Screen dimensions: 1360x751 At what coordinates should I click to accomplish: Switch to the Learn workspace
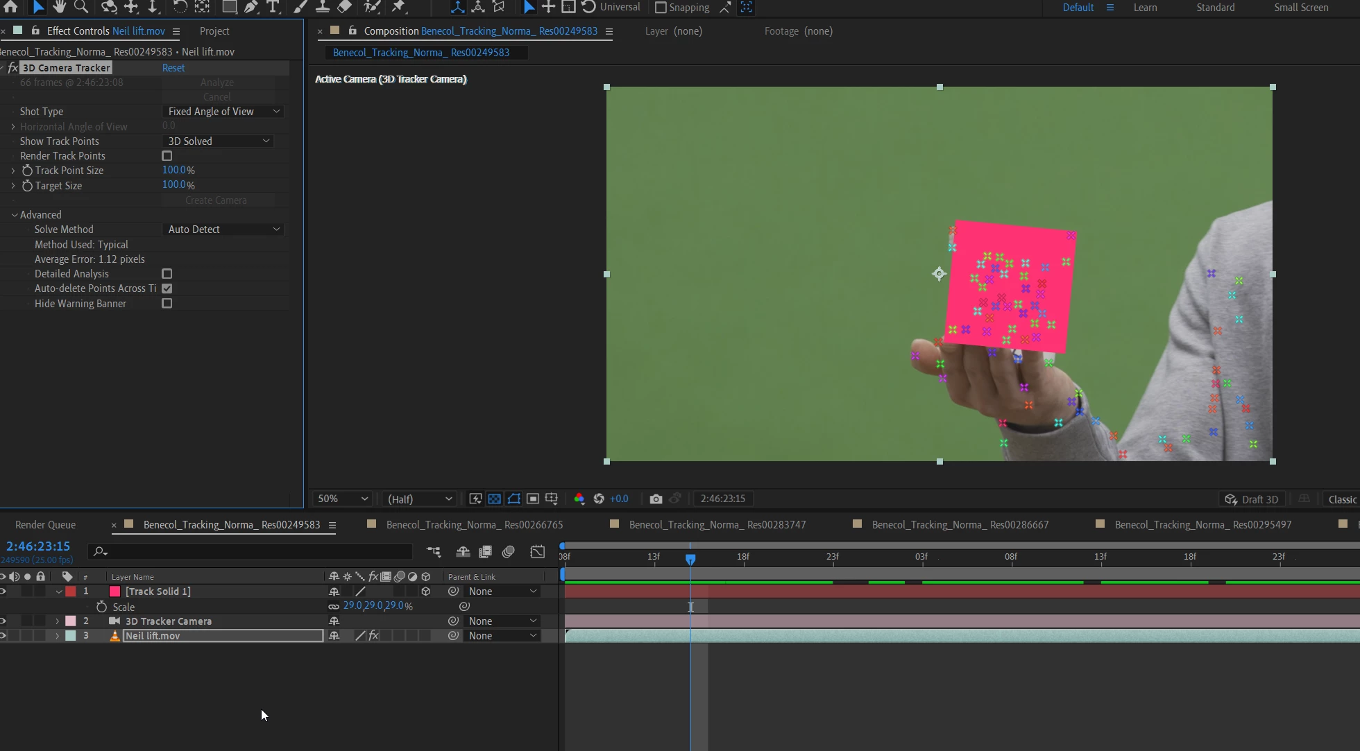tap(1145, 8)
